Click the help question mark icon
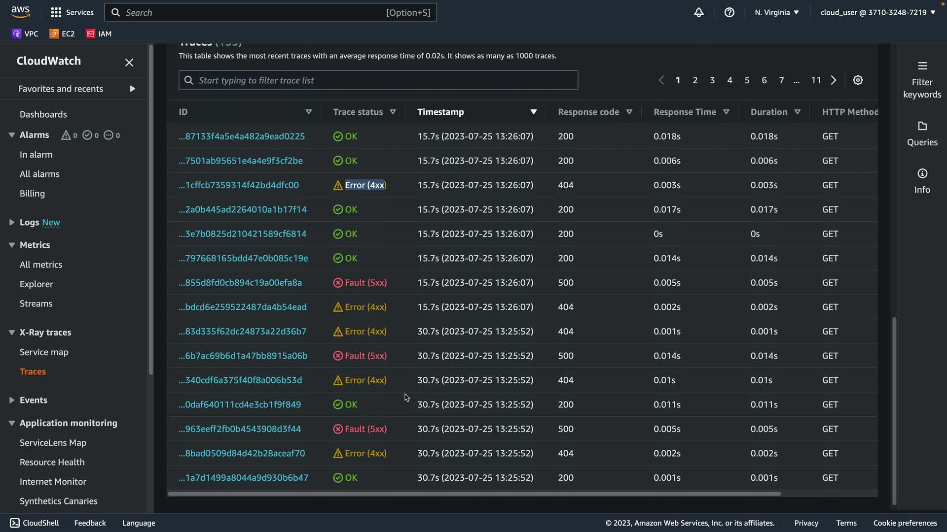This screenshot has height=532, width=947. pyautogui.click(x=729, y=12)
